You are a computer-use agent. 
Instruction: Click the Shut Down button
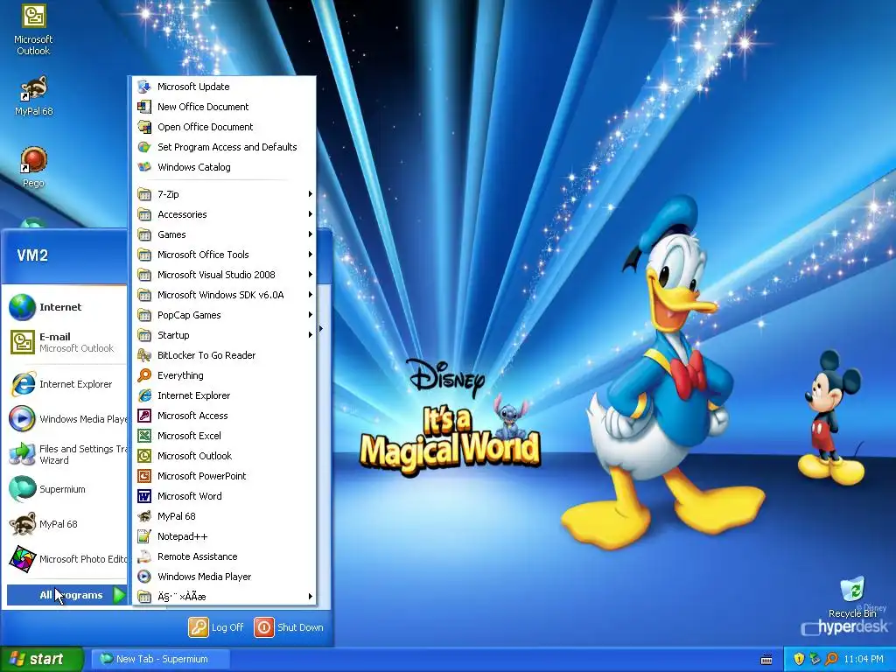pos(289,626)
